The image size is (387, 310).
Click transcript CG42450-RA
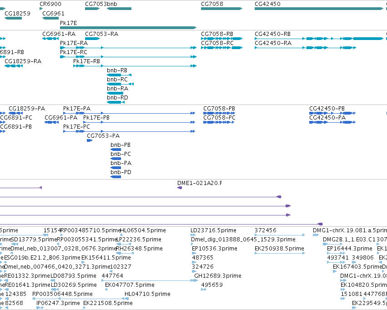(x=305, y=48)
